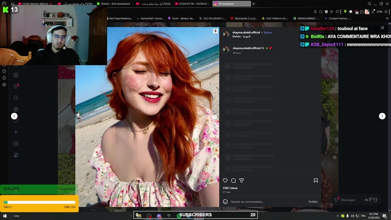
Task: Open Yamli - Moteur de... bookmark
Action: point(181,18)
